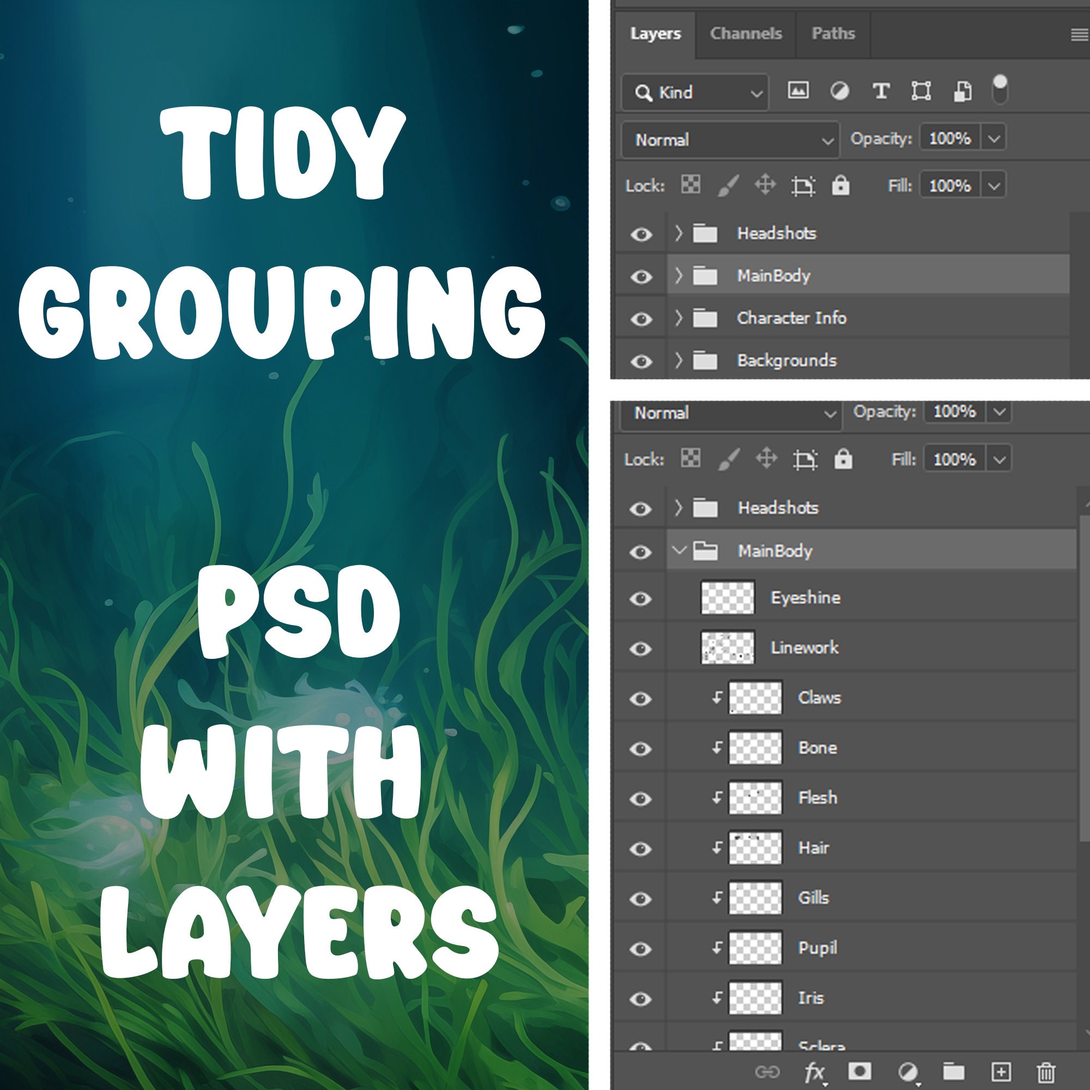The width and height of the screenshot is (1090, 1090).
Task: Lock artboard nesting icon in lower panel
Action: (x=805, y=459)
